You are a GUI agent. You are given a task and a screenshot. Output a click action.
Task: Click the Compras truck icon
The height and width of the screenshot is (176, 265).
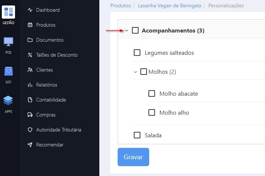30,115
